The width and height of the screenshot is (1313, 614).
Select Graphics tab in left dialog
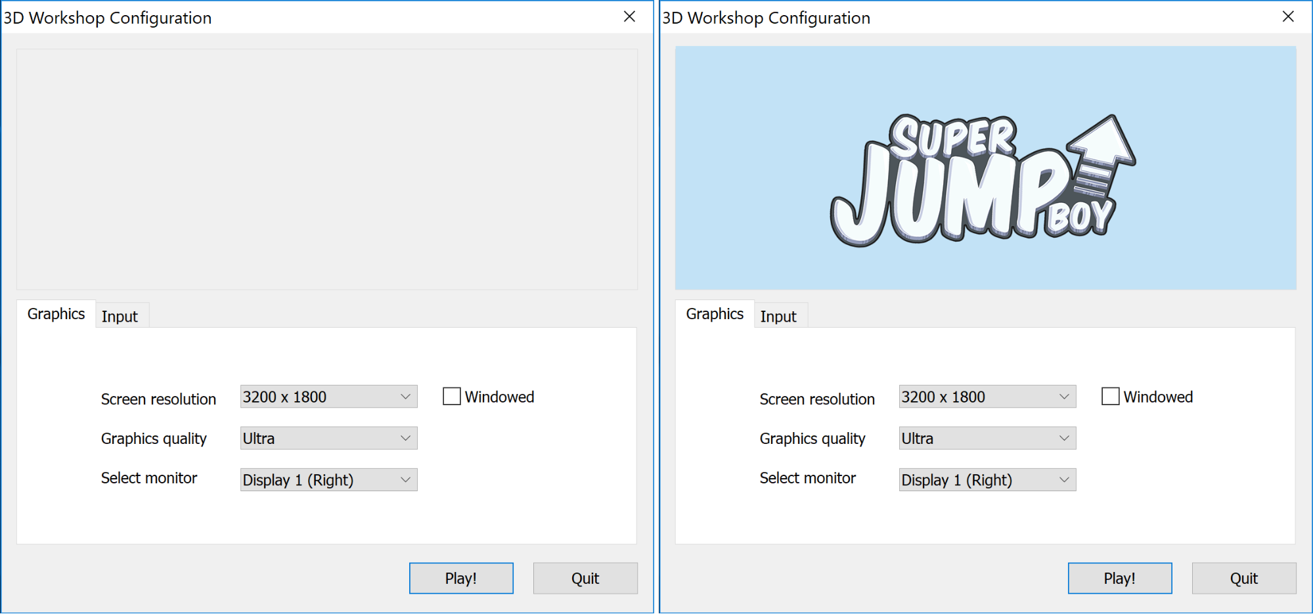click(56, 314)
